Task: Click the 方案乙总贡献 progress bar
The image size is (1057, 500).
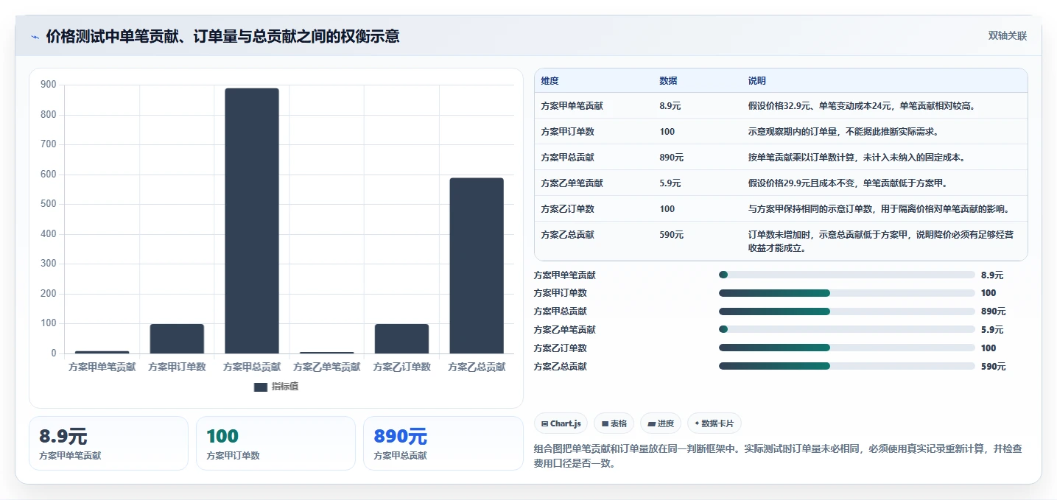Action: tap(847, 366)
